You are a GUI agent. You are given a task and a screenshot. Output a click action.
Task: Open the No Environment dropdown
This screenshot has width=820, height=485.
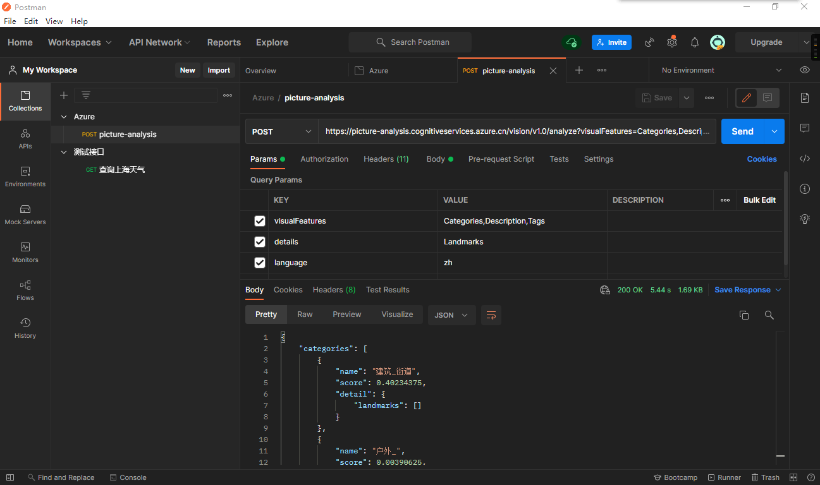(x=722, y=70)
